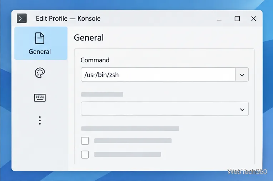Open the Keyboard settings icon section
Screen dimensions: 273x181
(x=40, y=98)
